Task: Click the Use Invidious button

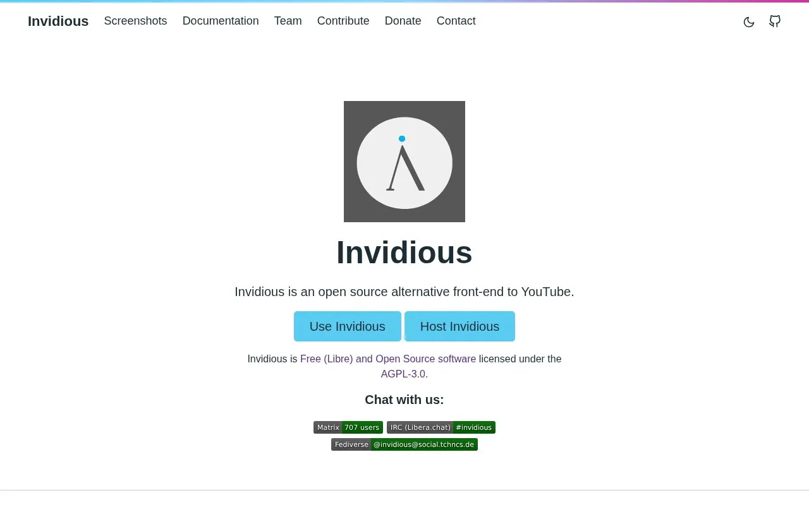Action: pyautogui.click(x=348, y=326)
